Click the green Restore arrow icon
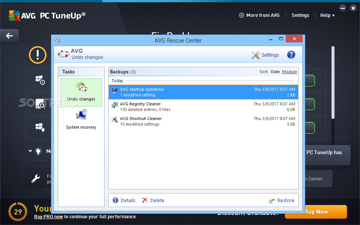 (272, 201)
